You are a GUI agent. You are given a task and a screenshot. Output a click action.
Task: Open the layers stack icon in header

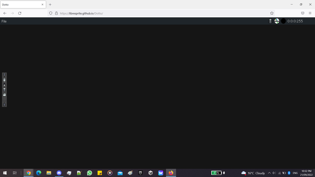270,21
